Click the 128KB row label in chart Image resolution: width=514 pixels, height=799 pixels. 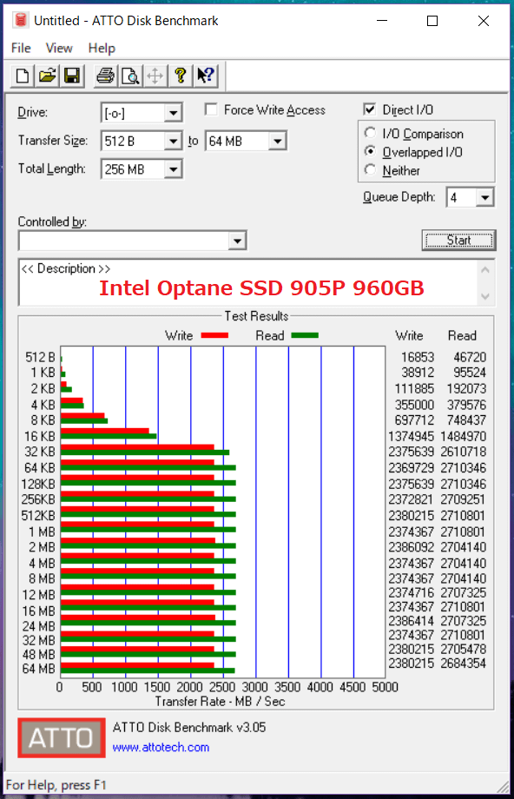(38, 484)
